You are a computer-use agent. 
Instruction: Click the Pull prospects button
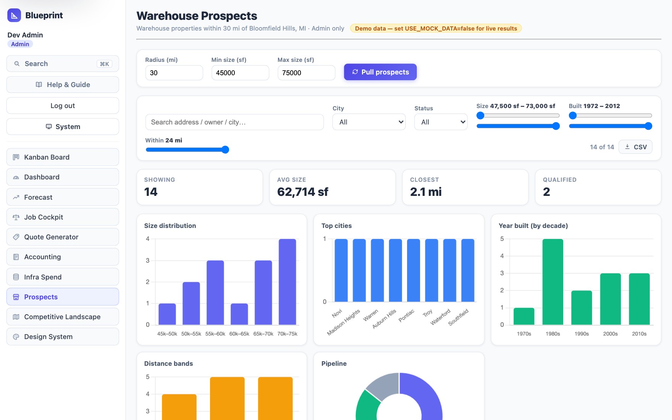tap(380, 72)
